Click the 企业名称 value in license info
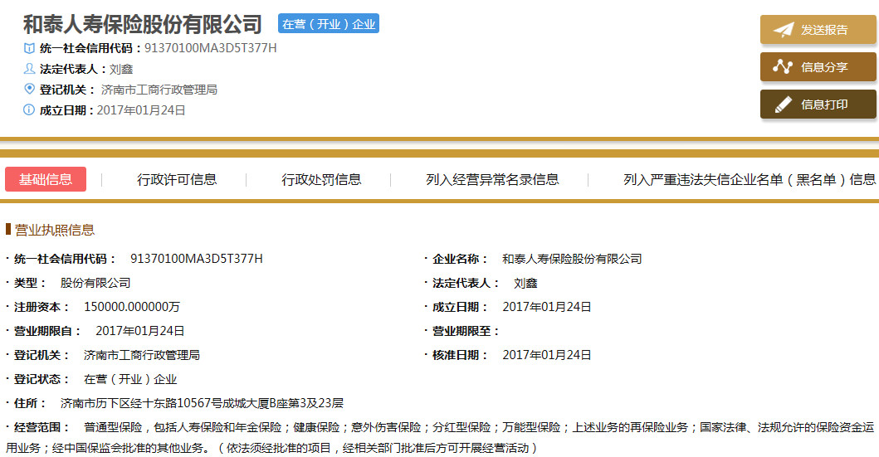This screenshot has height=457, width=879. click(x=572, y=259)
